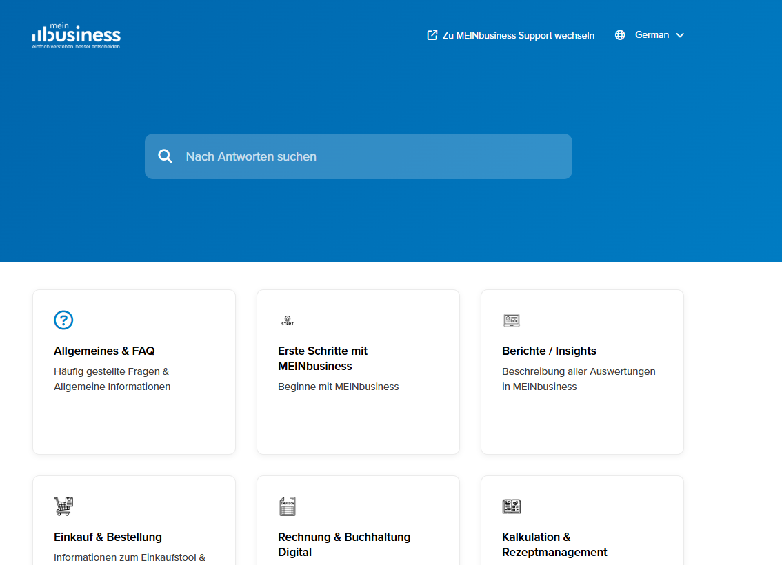782x565 pixels.
Task: Click text Beschreibung aller Auswertungen in MEINbusiness
Action: (579, 379)
